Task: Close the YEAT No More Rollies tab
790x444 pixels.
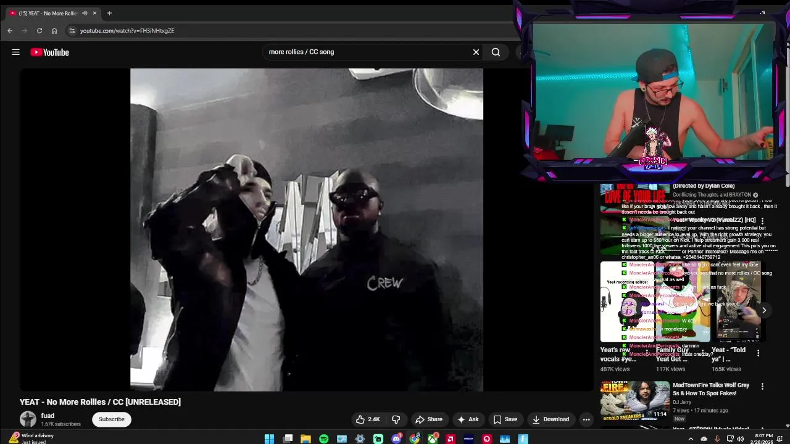Action: [x=94, y=13]
